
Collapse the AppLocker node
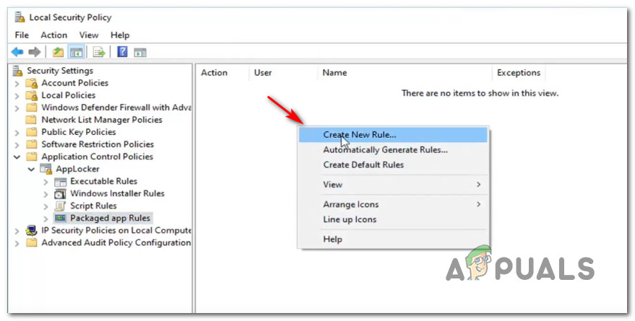(x=31, y=170)
